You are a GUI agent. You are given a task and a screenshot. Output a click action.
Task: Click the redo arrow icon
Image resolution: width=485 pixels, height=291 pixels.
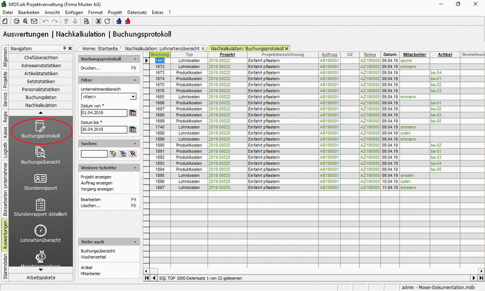pyautogui.click(x=55, y=21)
